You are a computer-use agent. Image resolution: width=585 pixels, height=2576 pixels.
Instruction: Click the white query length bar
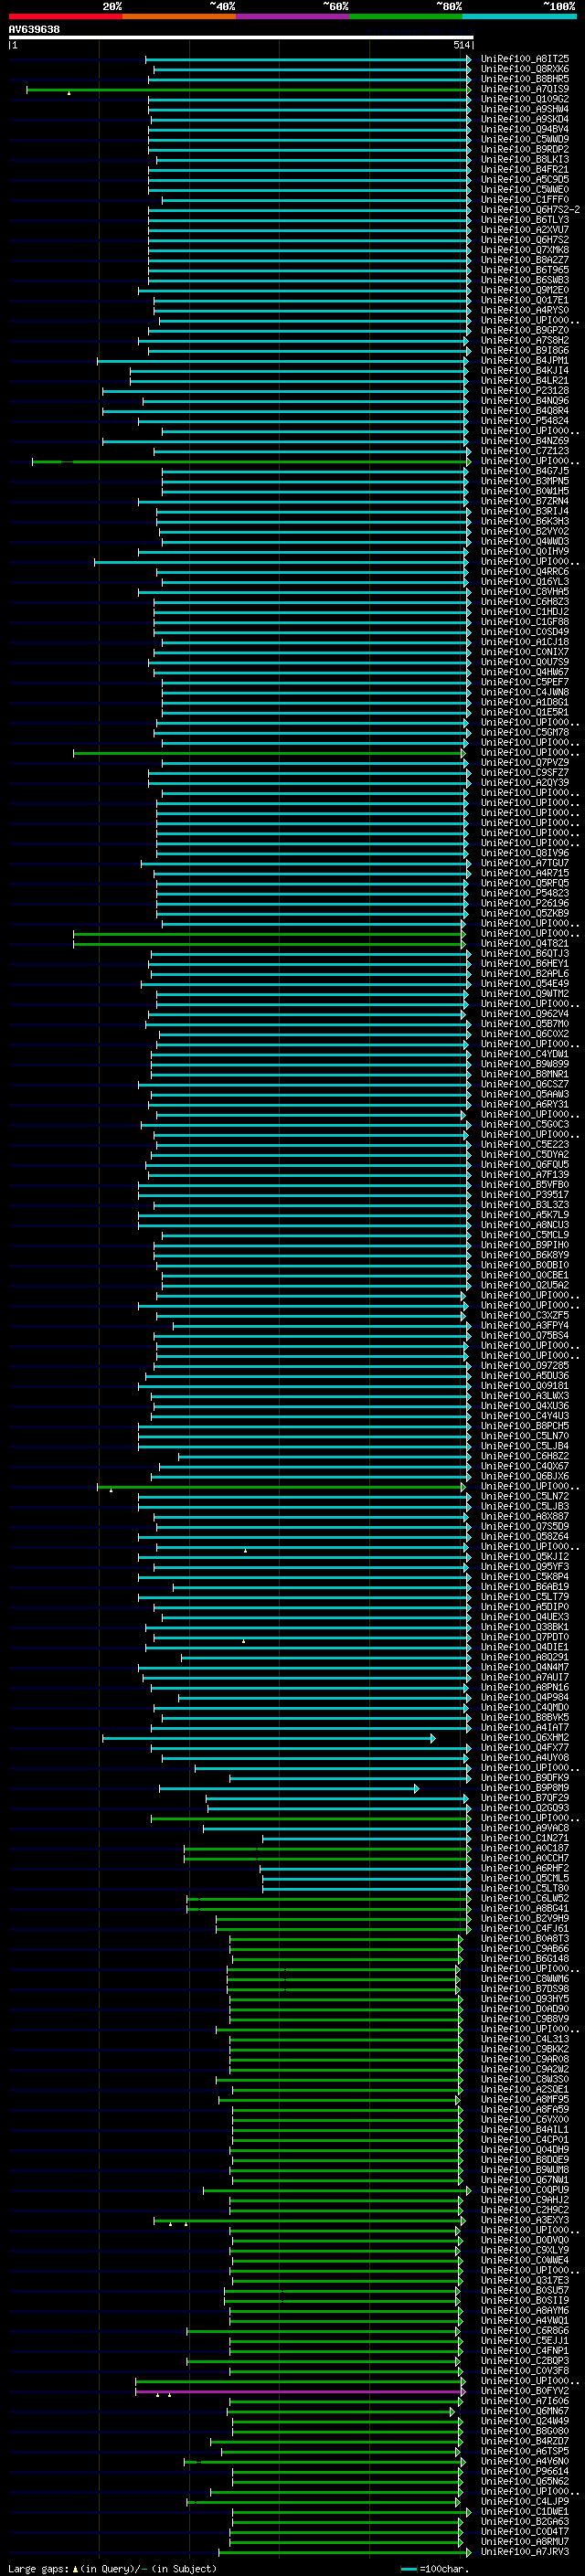[241, 37]
